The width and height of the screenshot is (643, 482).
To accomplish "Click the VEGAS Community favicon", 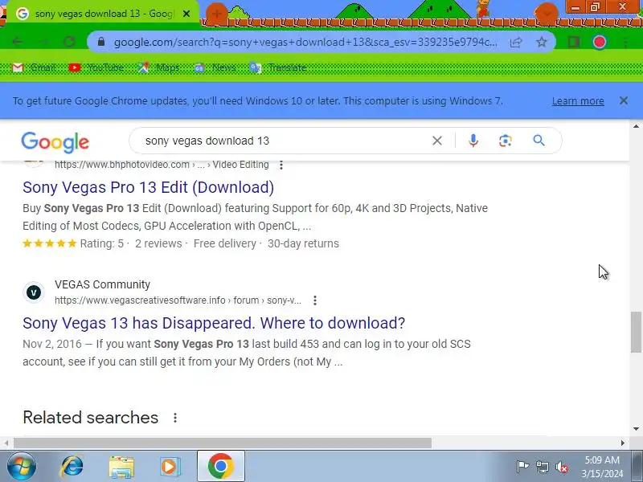I will coord(34,292).
